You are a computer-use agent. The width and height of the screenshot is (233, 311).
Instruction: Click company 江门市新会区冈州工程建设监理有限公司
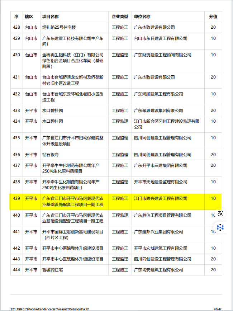pyautogui.click(x=167, y=124)
